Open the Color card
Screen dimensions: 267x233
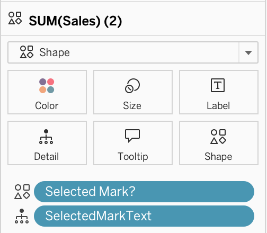47,92
